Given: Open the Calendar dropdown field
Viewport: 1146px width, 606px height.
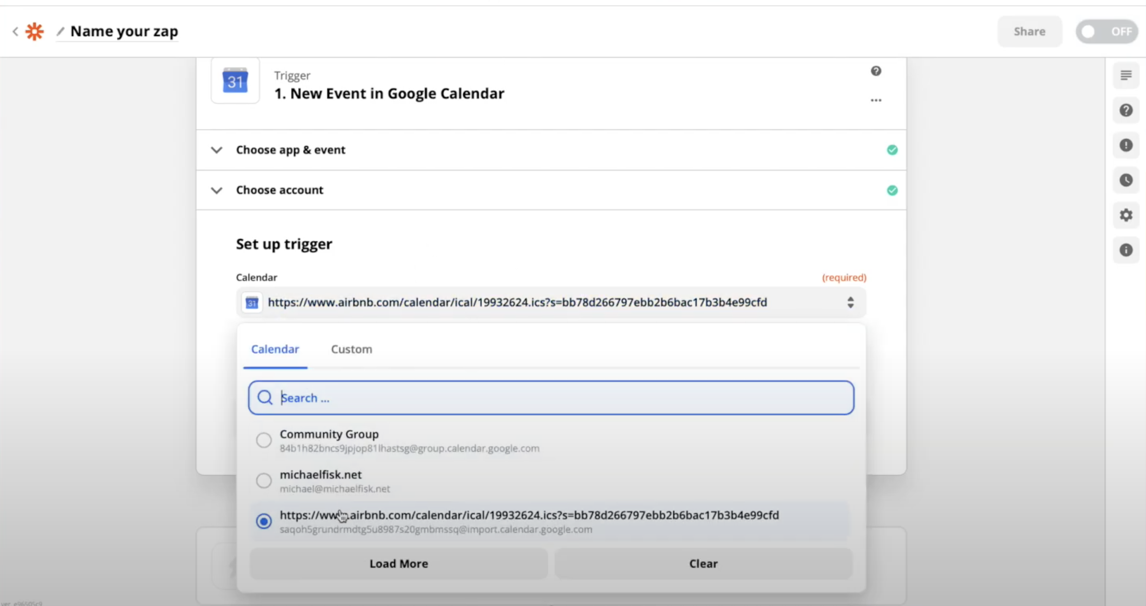Looking at the screenshot, I should click(551, 302).
